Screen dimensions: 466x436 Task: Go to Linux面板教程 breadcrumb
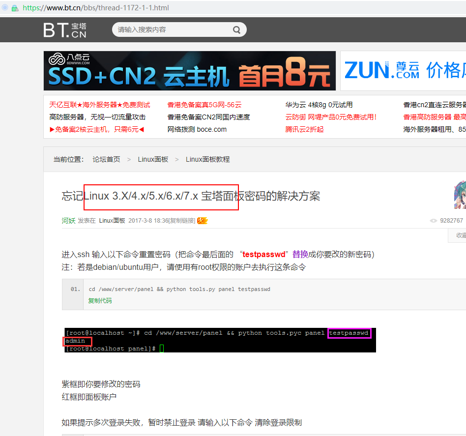pyautogui.click(x=208, y=159)
